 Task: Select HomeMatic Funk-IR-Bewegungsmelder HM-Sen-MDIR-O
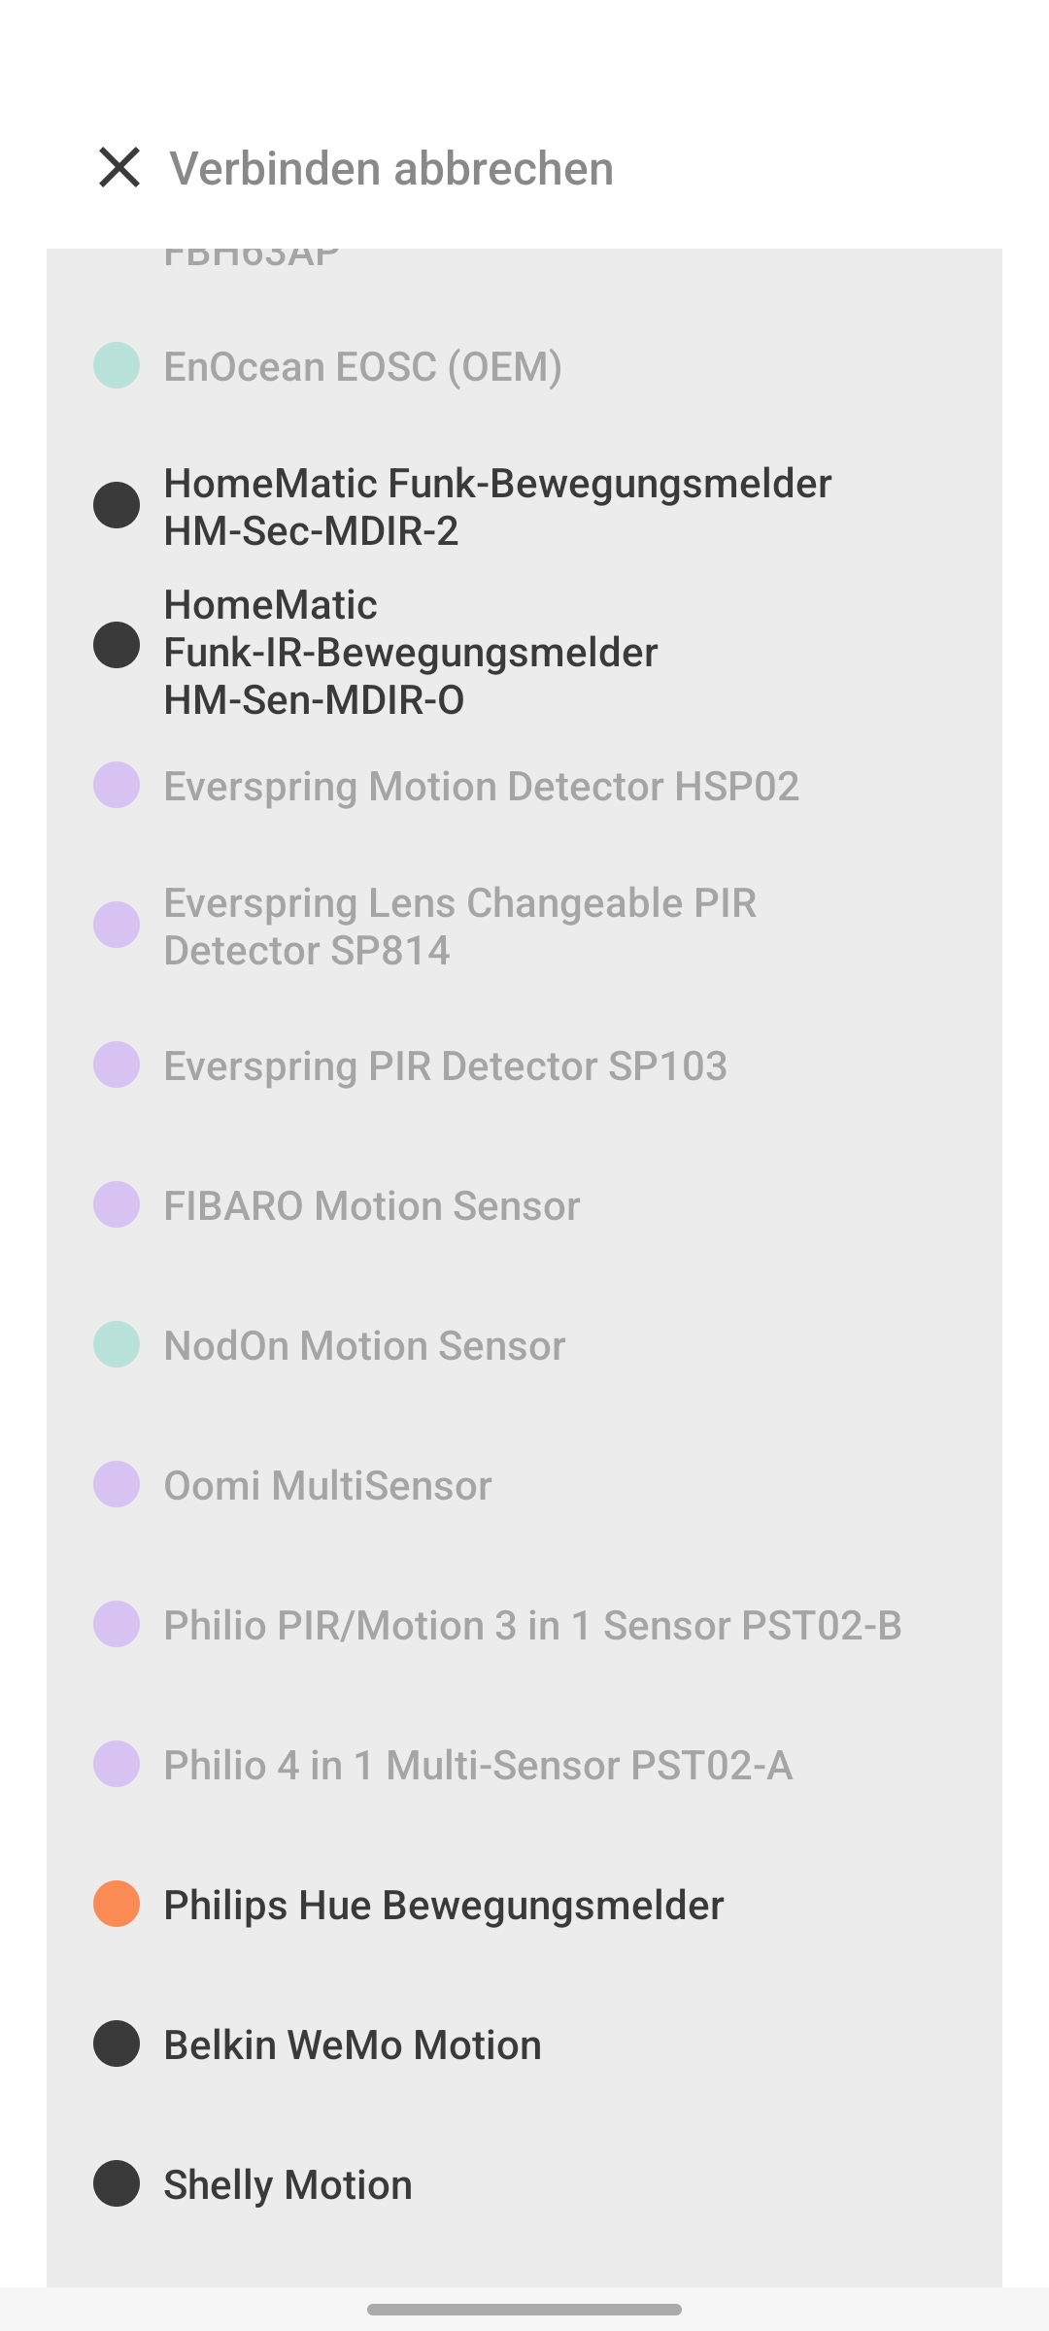(x=410, y=652)
